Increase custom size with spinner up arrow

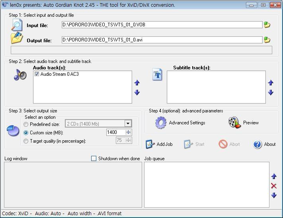pyautogui.click(x=128, y=131)
